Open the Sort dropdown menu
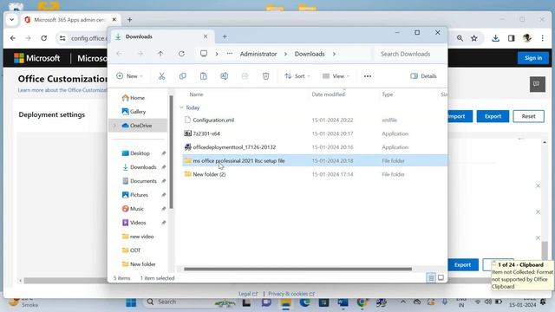This screenshot has height=312, width=555. point(297,76)
